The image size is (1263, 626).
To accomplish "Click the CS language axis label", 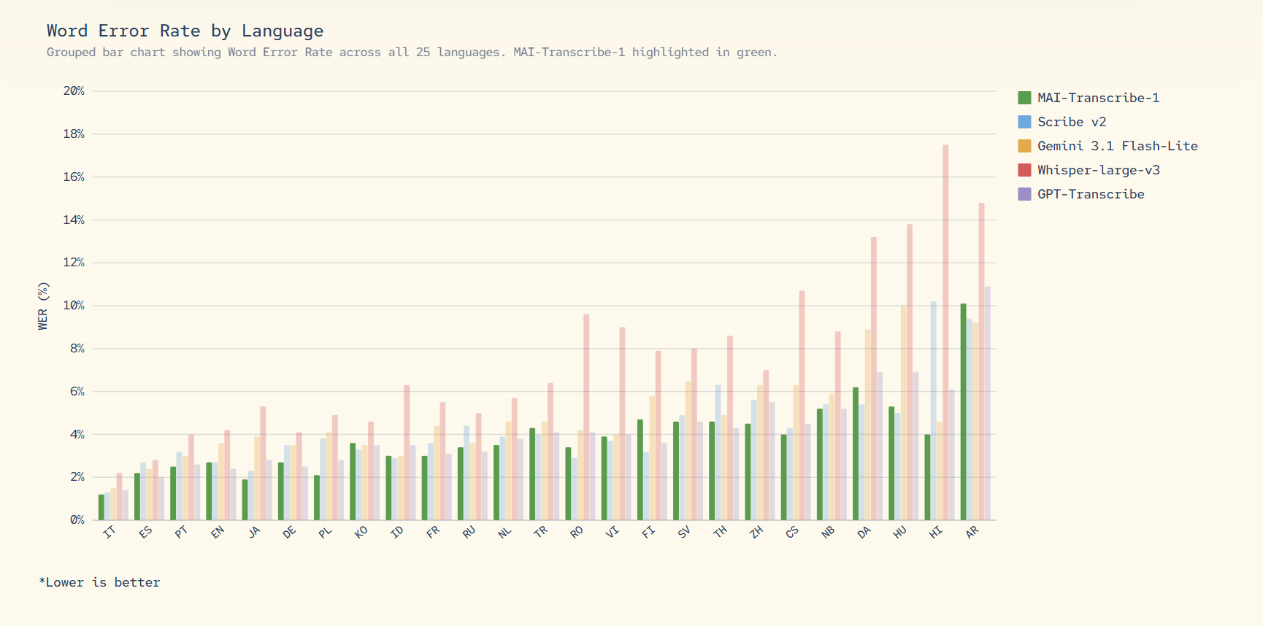I will tap(792, 532).
